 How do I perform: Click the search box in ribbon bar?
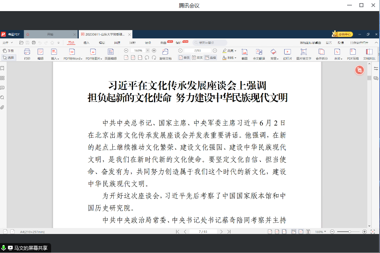point(210,42)
